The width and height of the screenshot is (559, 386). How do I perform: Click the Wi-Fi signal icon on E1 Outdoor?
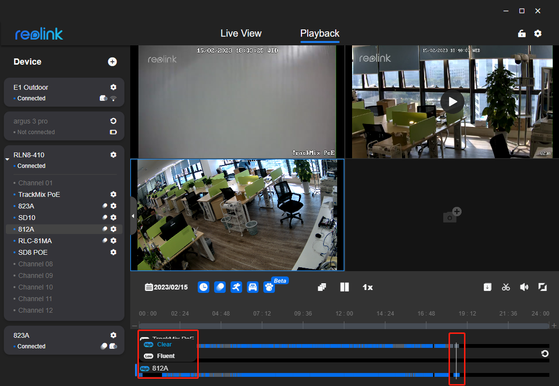tap(113, 98)
